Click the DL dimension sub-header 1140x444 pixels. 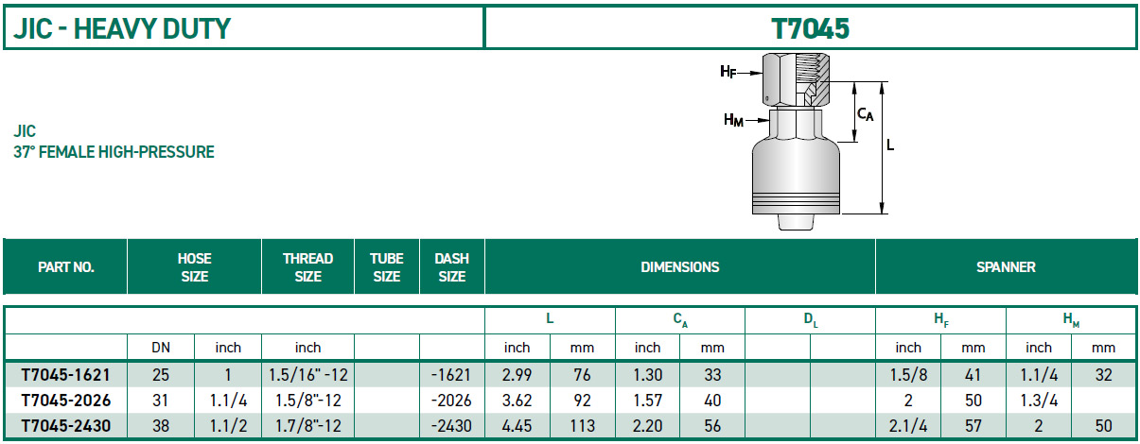[810, 320]
